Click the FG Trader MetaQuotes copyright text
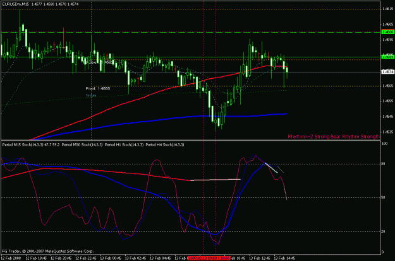The image size is (395, 261). coord(48,251)
